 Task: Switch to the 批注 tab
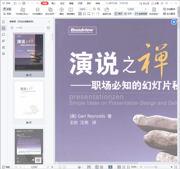pos(62,3)
